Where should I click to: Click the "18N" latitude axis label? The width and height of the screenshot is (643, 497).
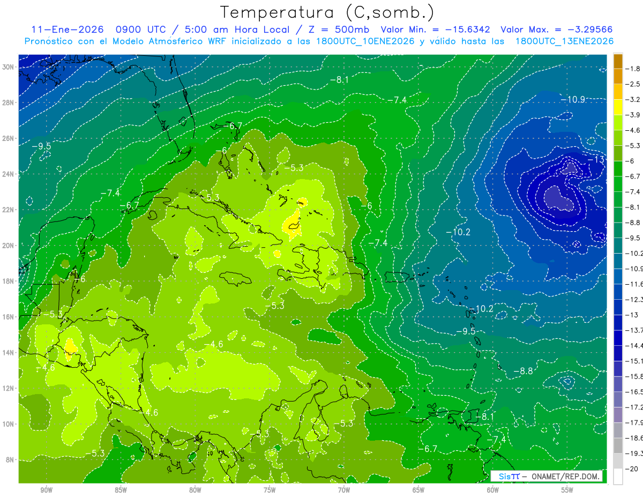pyautogui.click(x=9, y=281)
